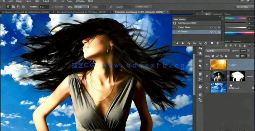Delete the selected layer comp with trash
The height and width of the screenshot is (131, 255).
click(218, 43)
